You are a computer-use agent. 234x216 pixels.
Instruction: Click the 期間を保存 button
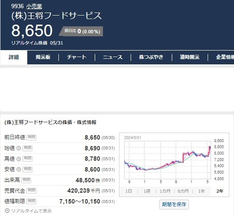174,204
